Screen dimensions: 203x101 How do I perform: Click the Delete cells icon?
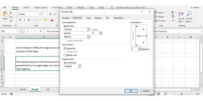(x=156, y=17)
